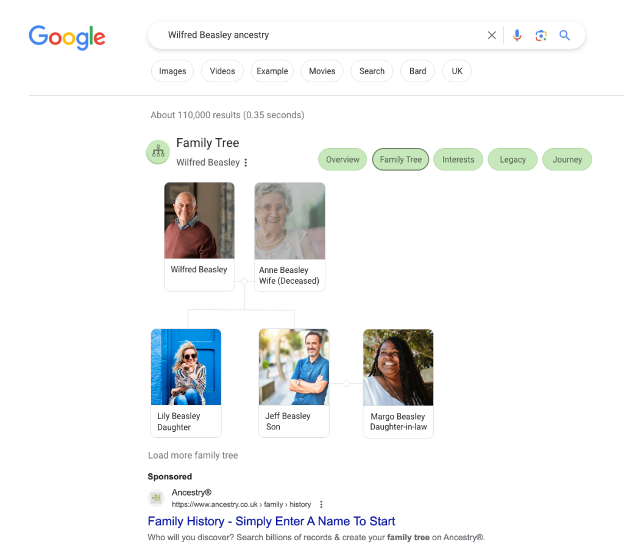Open Google Lens image search

click(541, 35)
